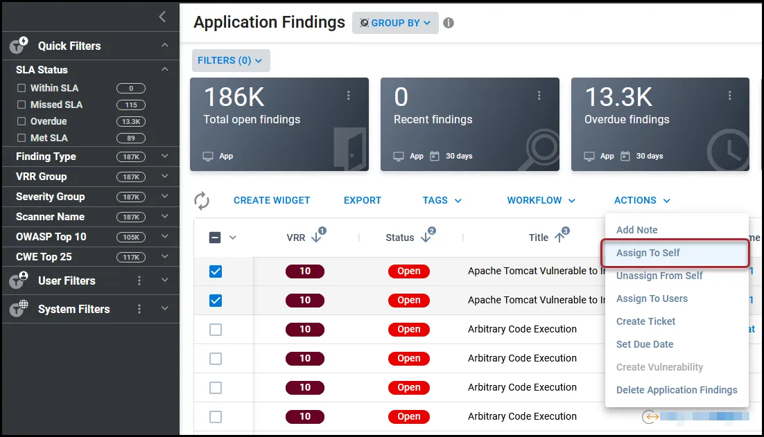Click the User Filters person icon
This screenshot has width=764, height=437.
(x=19, y=280)
